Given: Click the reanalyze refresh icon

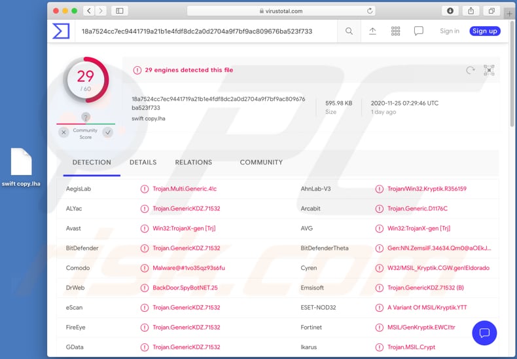Looking at the screenshot, I should [x=470, y=70].
